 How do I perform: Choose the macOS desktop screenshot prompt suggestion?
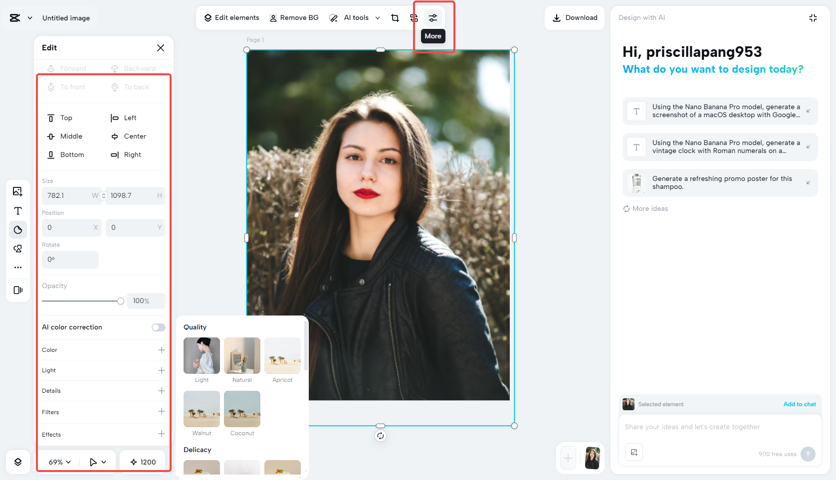(x=720, y=111)
